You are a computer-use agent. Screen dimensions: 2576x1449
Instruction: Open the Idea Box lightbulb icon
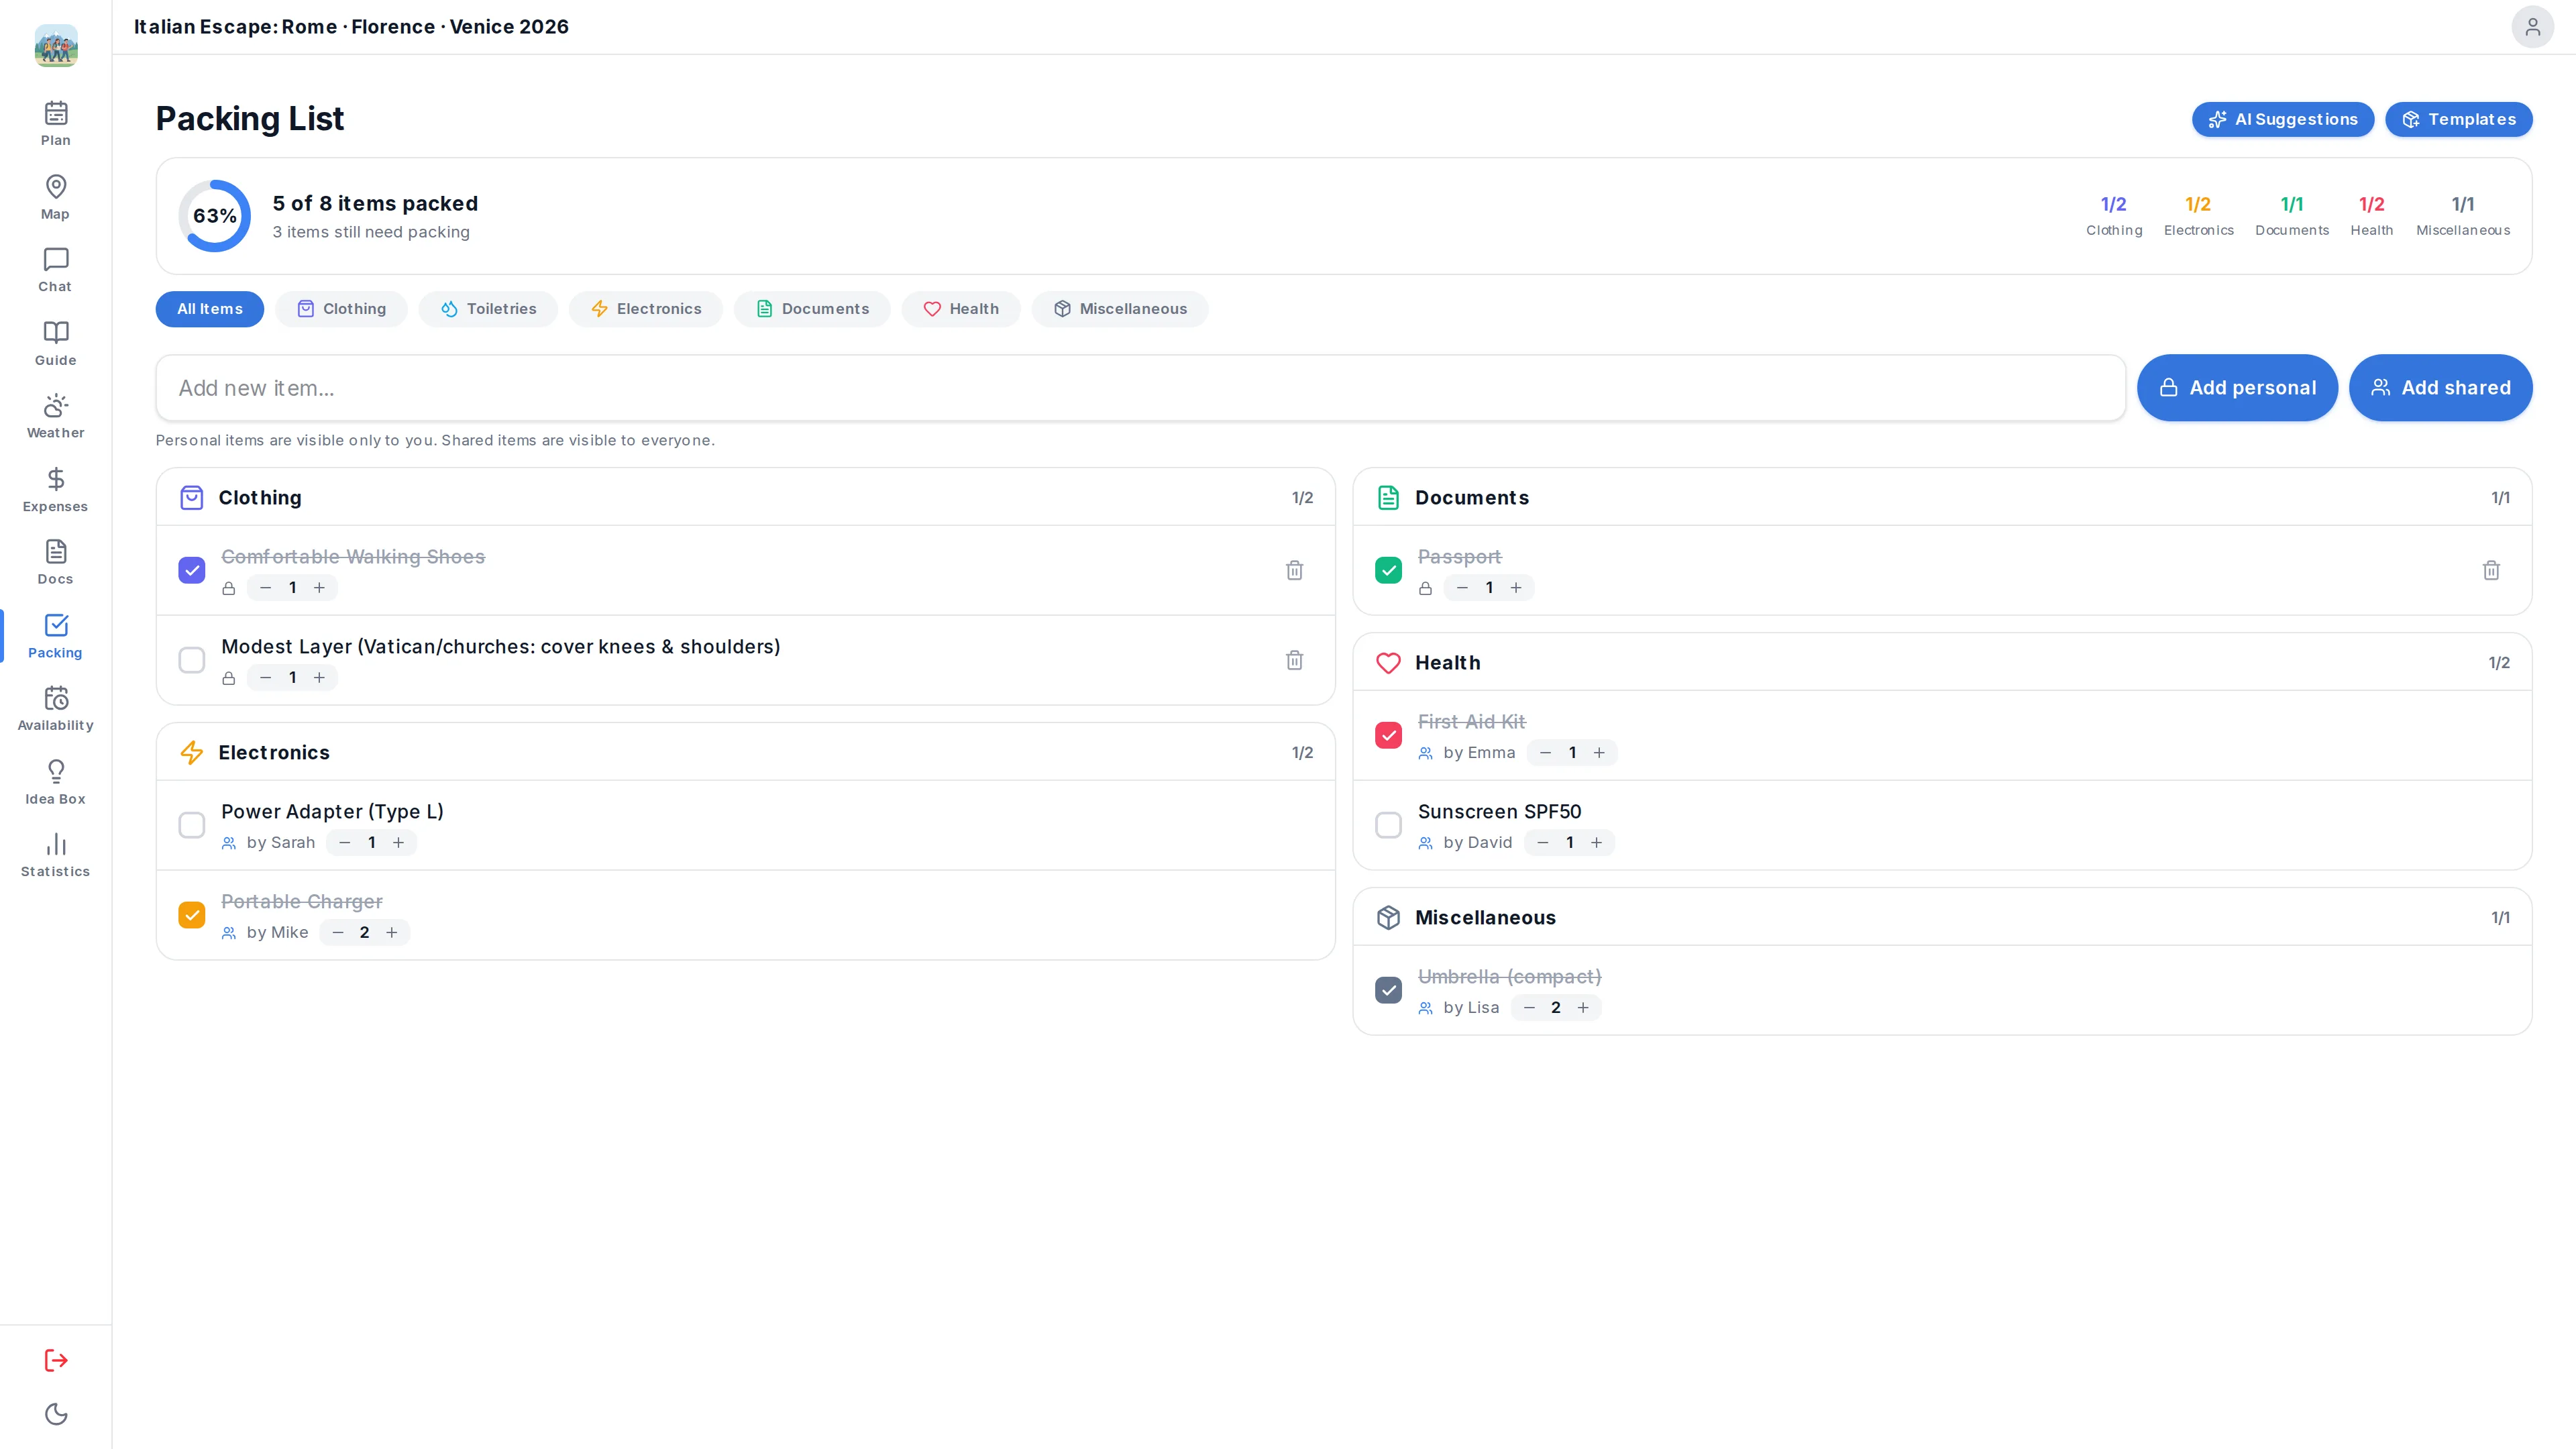[x=56, y=771]
